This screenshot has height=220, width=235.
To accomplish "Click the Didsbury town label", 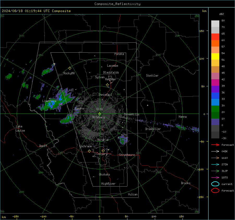I will [98, 117].
